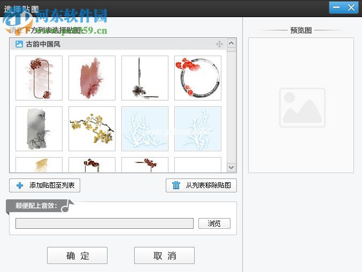Minimize the 选择贴图 dialog
The image size is (362, 272).
click(x=336, y=7)
